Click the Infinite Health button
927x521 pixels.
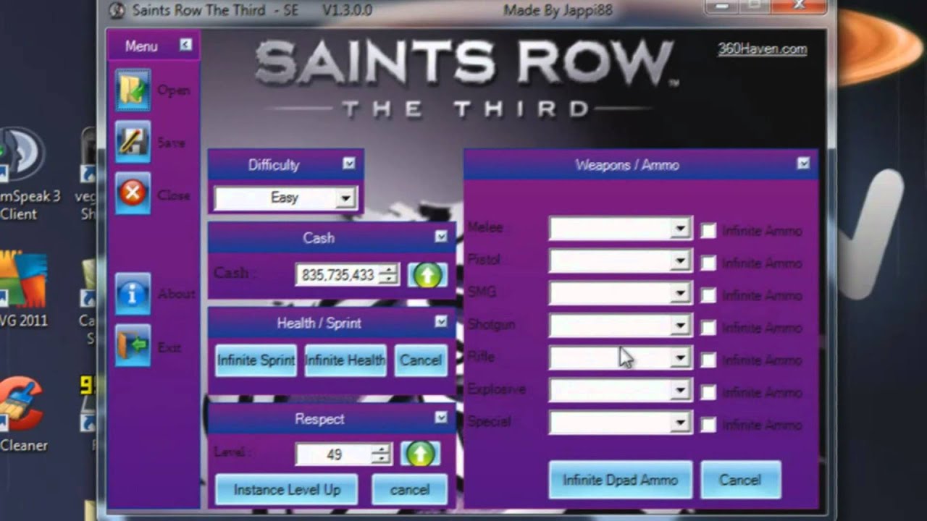[345, 360]
